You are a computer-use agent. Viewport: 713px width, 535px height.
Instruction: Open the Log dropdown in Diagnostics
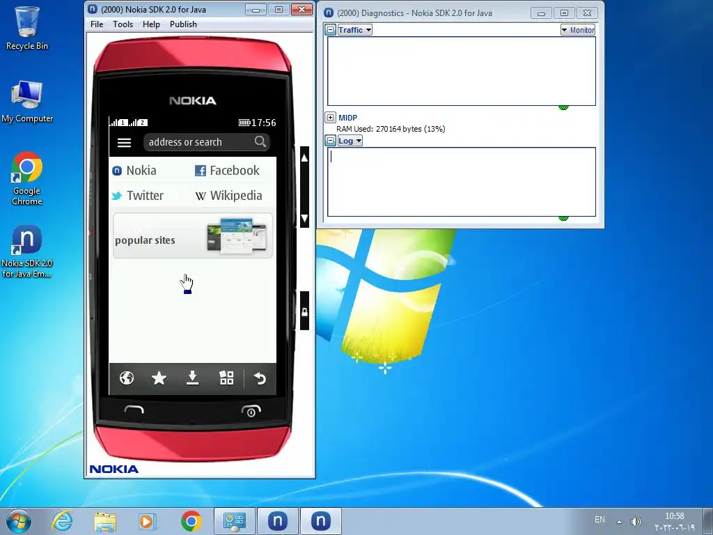tap(350, 141)
